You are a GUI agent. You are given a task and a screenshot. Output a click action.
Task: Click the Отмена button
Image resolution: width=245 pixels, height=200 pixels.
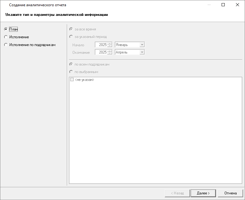(x=230, y=193)
